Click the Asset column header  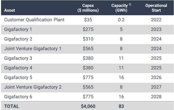click(x=10, y=10)
